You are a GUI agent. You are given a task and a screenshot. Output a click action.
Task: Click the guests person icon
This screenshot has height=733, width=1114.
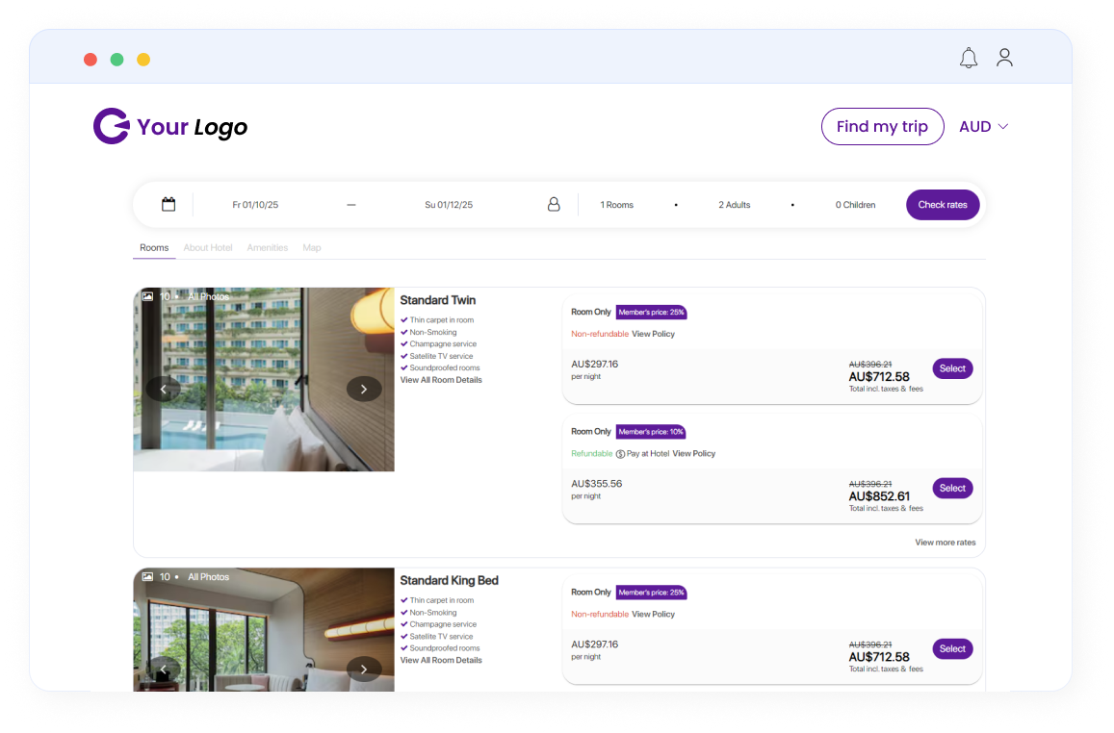[554, 205]
